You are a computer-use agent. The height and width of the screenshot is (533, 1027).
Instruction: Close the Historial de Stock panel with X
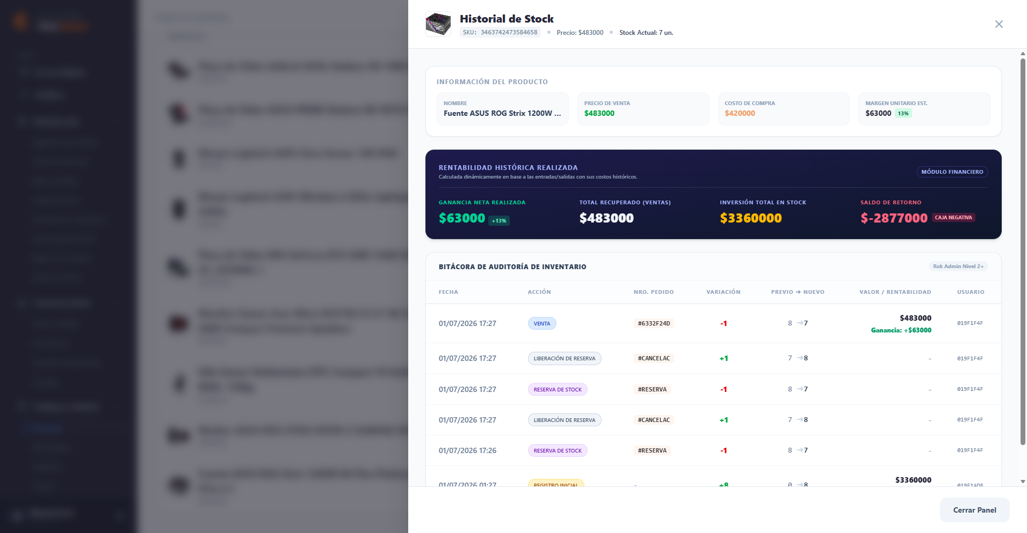coord(999,24)
